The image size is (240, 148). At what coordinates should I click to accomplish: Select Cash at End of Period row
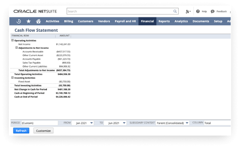[x=26, y=97]
